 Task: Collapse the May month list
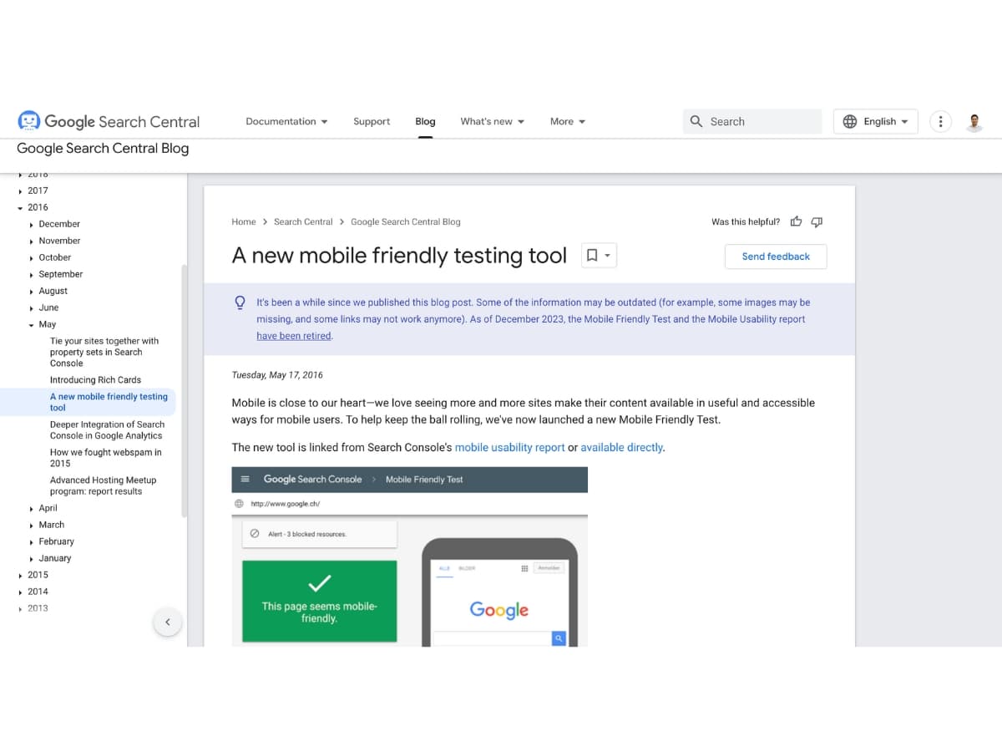[x=32, y=325]
